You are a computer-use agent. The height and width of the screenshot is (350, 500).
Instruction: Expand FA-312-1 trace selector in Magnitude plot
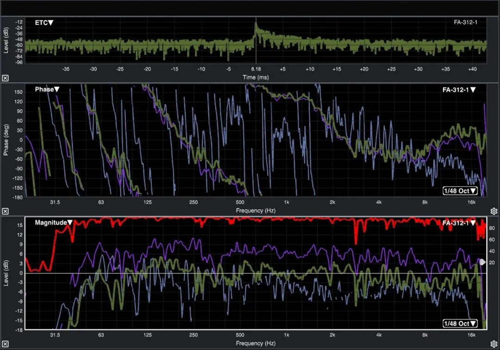459,223
